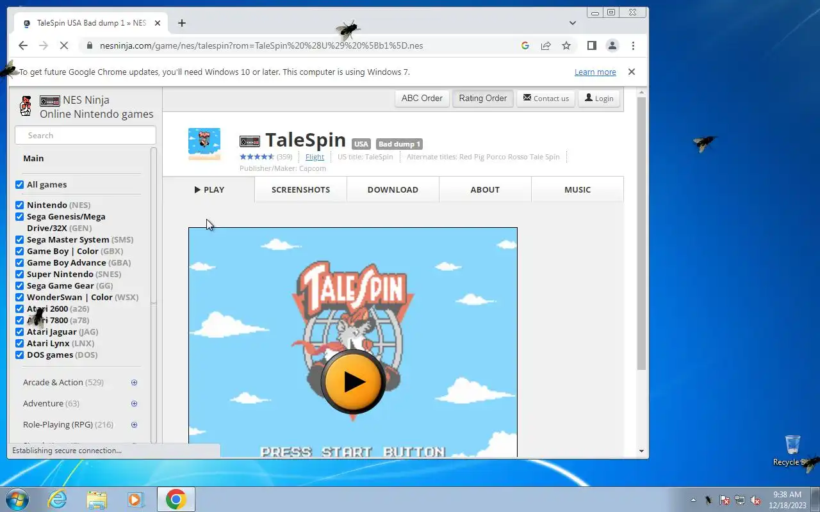
Task: Close the TaleSpin browser tab
Action: (x=158, y=23)
